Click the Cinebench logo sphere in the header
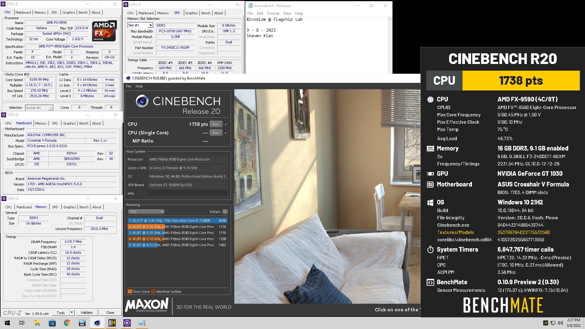This screenshot has height=329, width=585. (x=142, y=101)
